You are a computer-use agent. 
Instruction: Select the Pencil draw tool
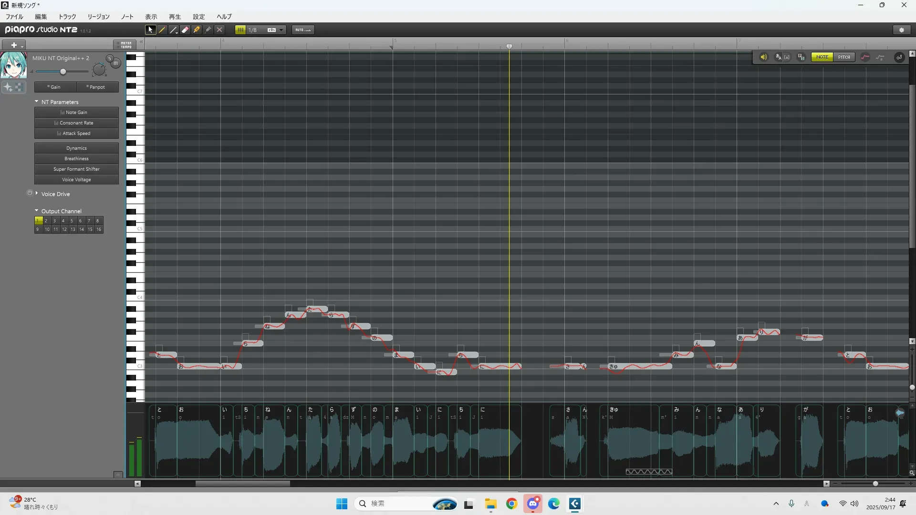click(x=162, y=30)
